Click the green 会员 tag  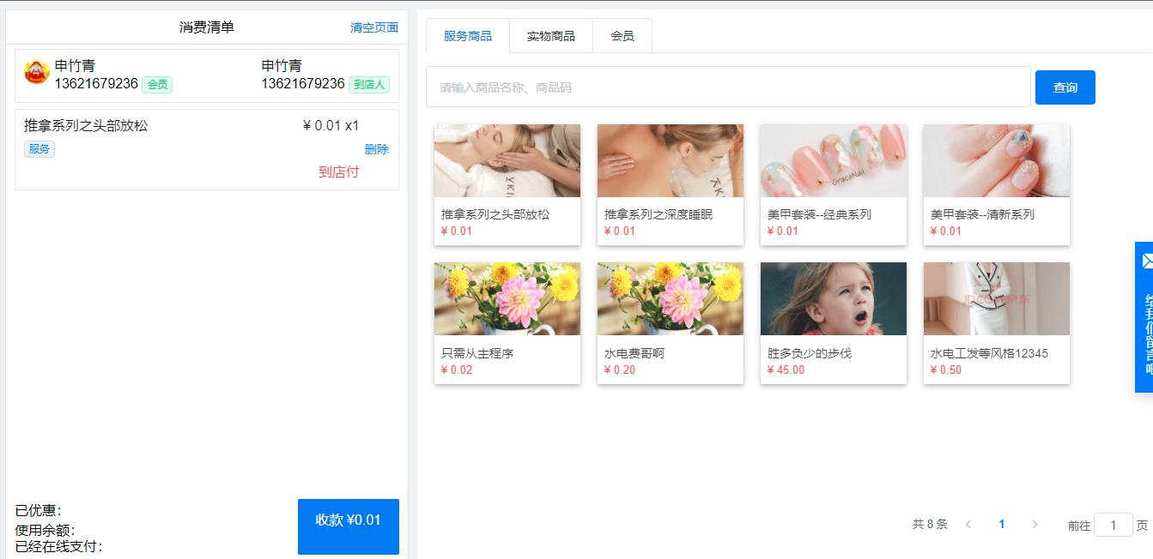(x=157, y=85)
